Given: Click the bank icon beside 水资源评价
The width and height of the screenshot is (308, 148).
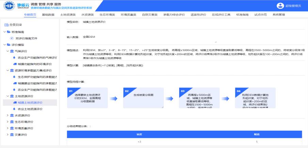Looking at the screenshot, I should (x=12, y=115).
